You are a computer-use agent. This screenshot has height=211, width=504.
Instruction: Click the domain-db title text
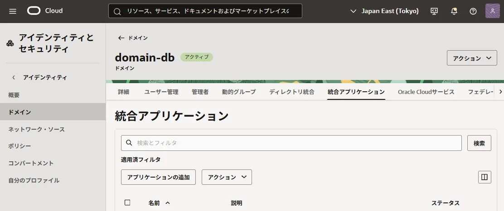[x=145, y=57]
